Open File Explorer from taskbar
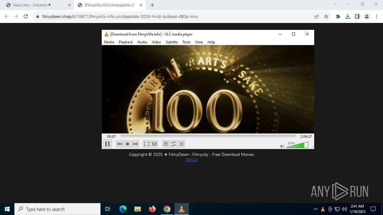 137,209
